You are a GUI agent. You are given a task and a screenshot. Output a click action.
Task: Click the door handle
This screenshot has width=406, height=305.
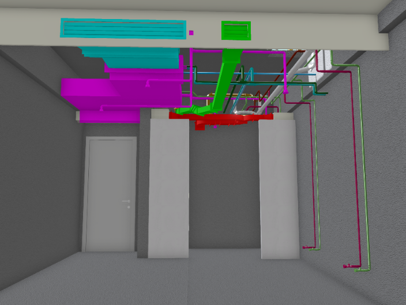(x=127, y=201)
